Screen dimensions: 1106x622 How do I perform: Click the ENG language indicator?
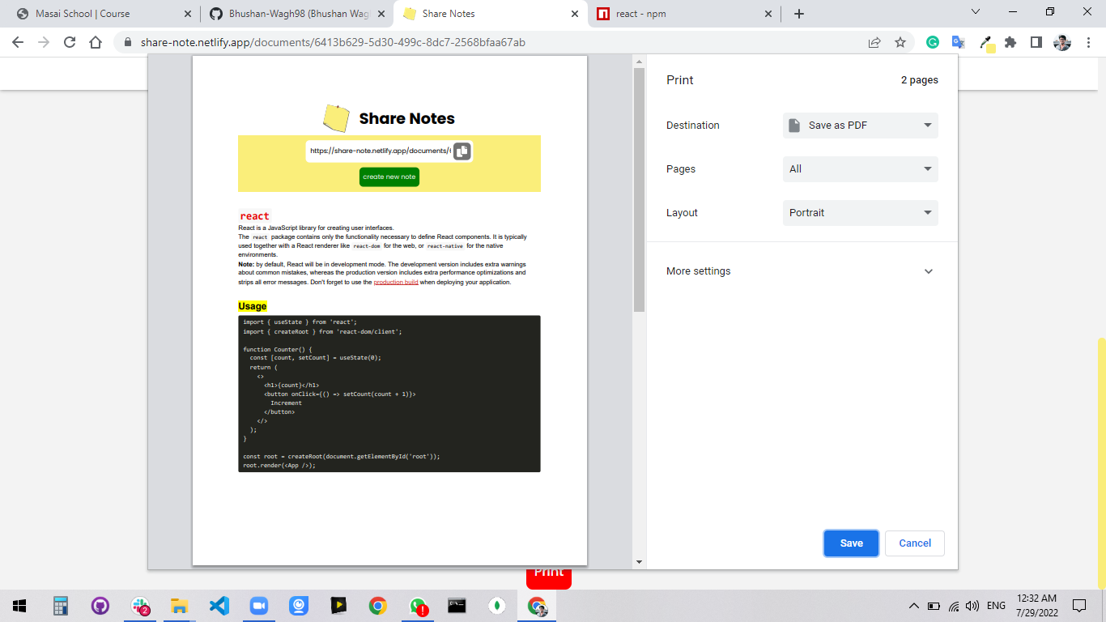click(x=996, y=605)
